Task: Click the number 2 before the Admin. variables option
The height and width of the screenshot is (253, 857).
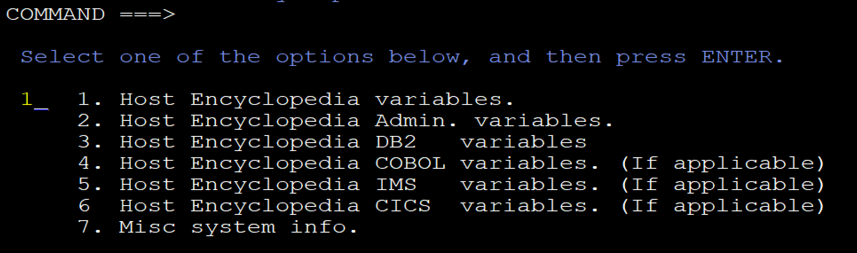Action: (84, 121)
